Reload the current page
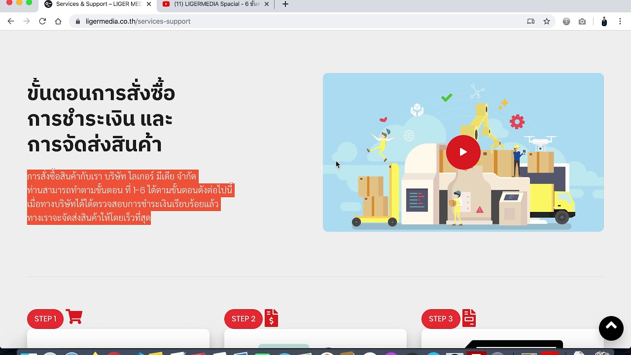Screen dimensions: 631x355 pos(42,21)
